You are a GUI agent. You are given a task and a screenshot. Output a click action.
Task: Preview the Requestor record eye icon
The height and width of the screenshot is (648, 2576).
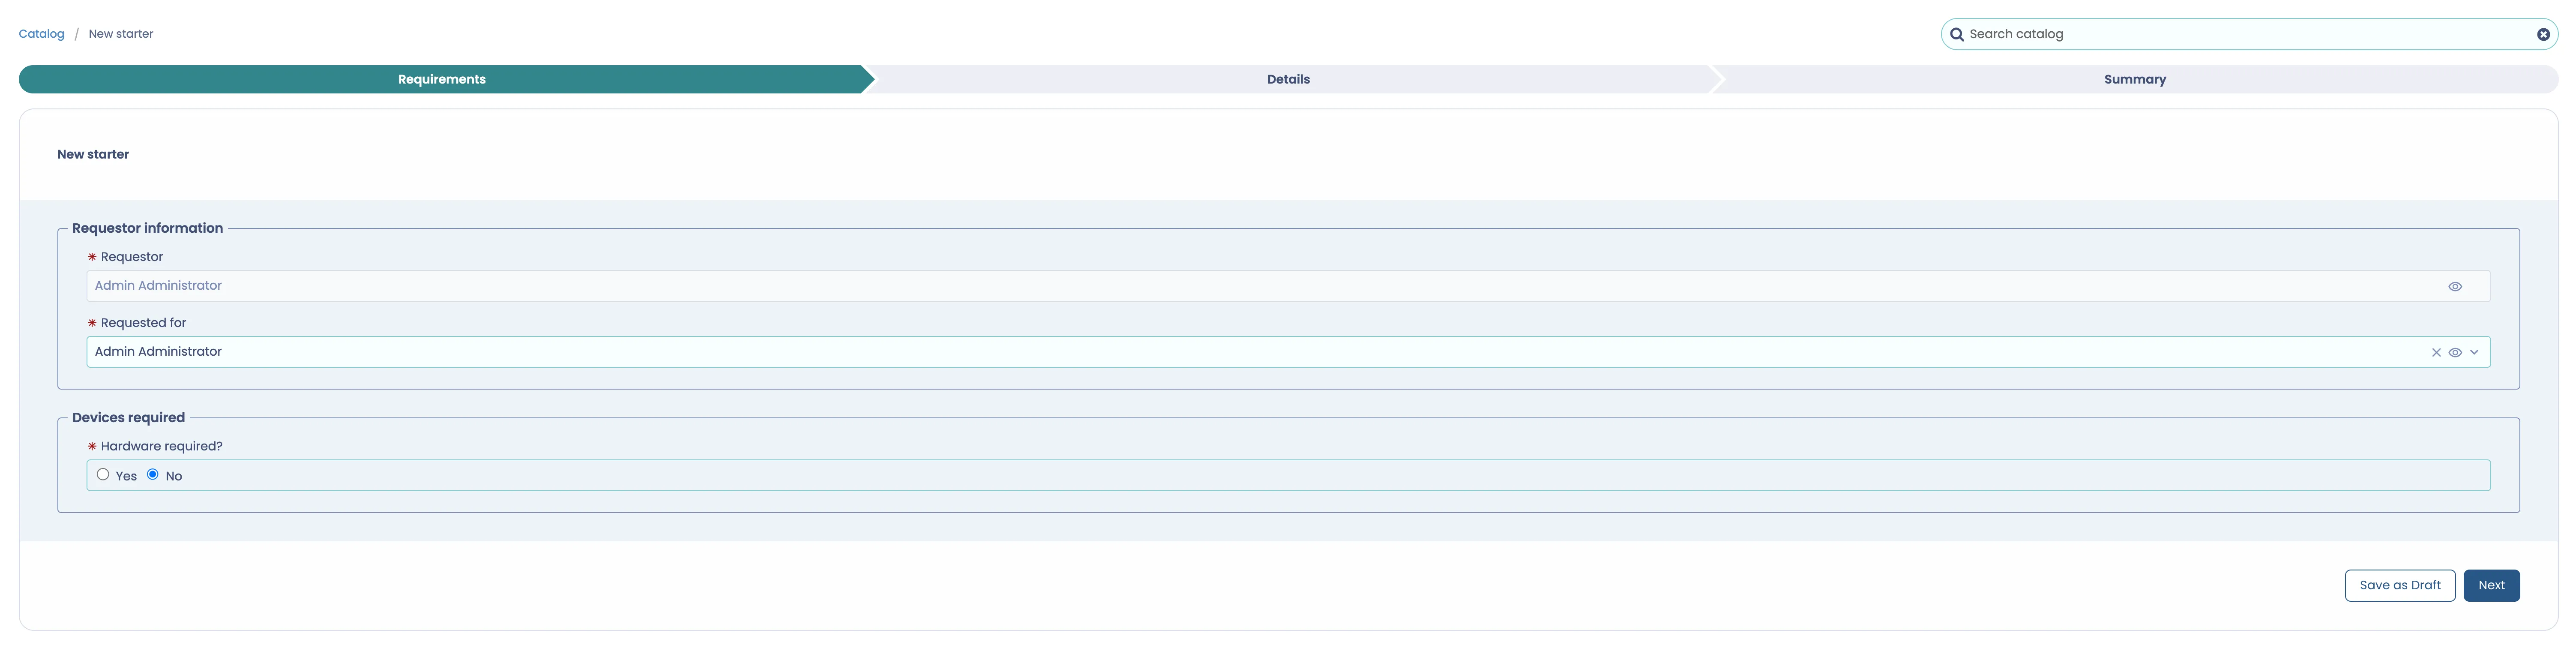[x=2455, y=287]
